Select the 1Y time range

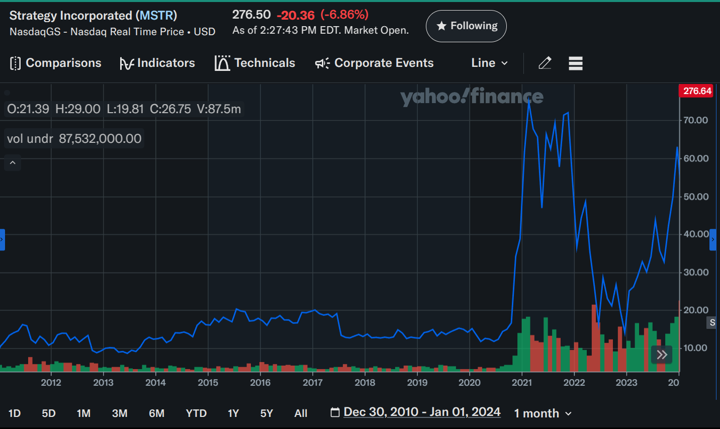click(x=233, y=413)
